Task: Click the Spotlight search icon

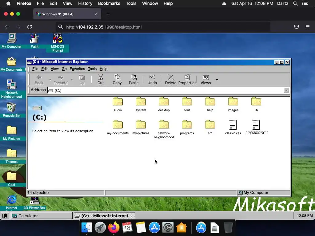Action: tap(295, 3)
